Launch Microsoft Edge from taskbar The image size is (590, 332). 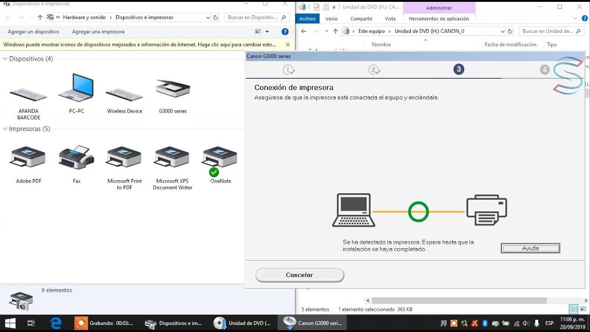[x=56, y=323]
